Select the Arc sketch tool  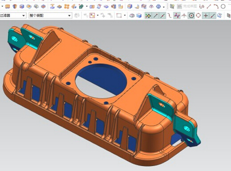point(216,7)
